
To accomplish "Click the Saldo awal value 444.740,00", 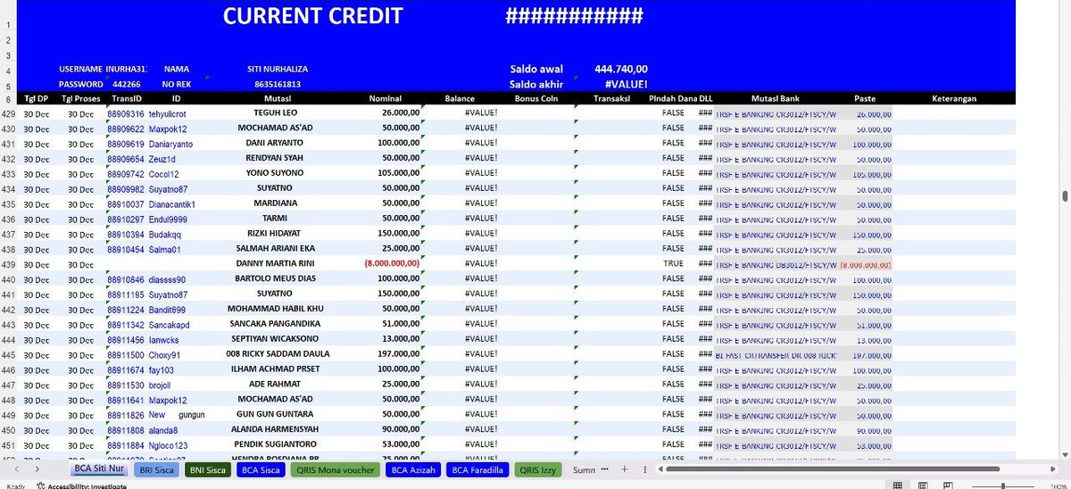I will 621,69.
